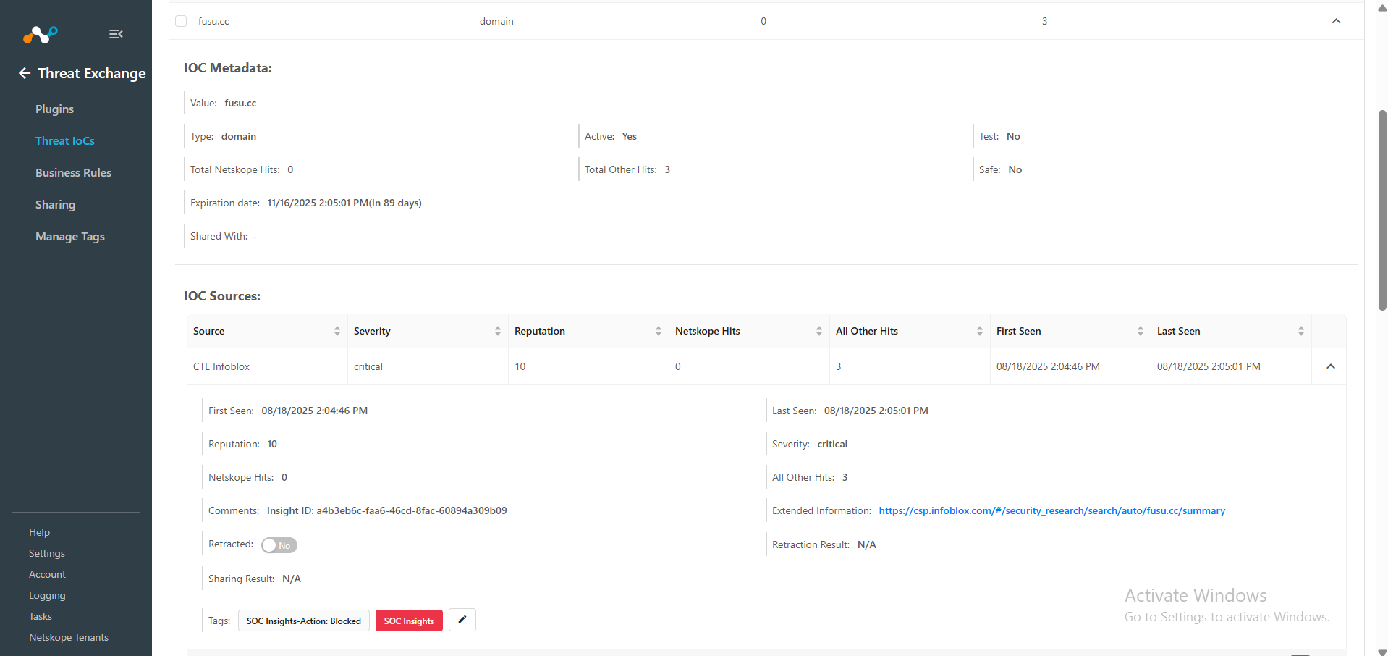1388x656 pixels.
Task: Open Account page
Action: click(x=47, y=574)
